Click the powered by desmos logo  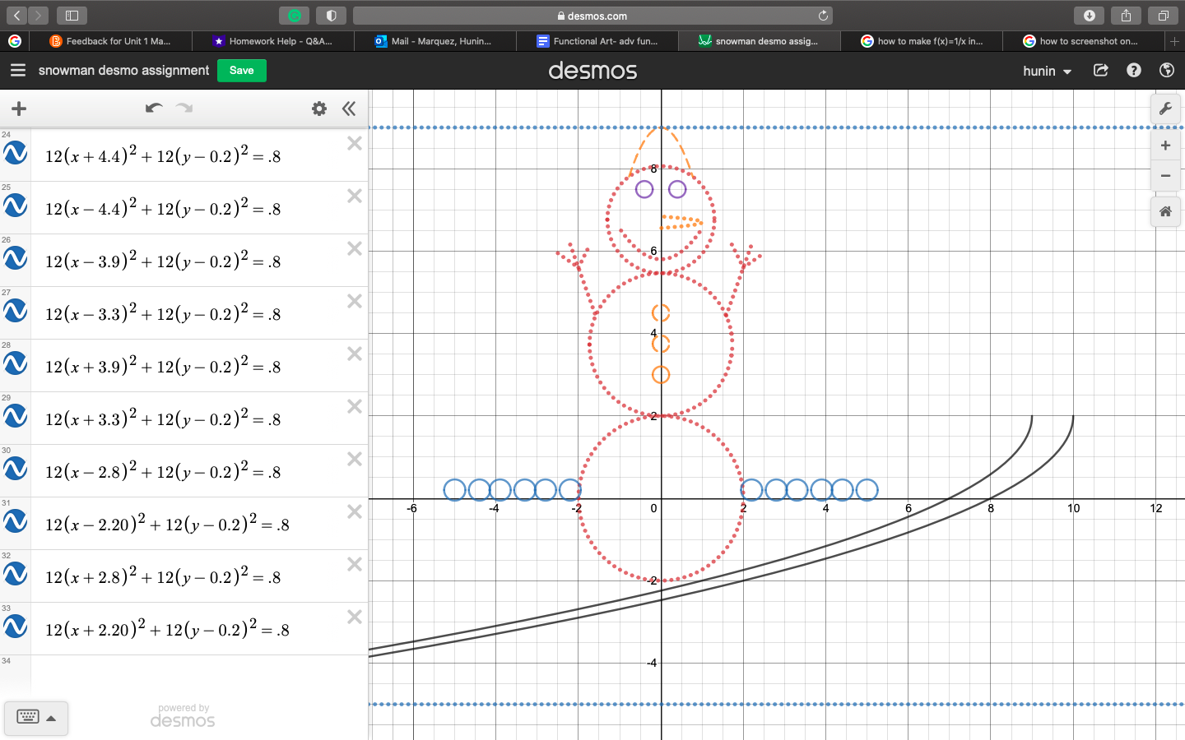[183, 716]
